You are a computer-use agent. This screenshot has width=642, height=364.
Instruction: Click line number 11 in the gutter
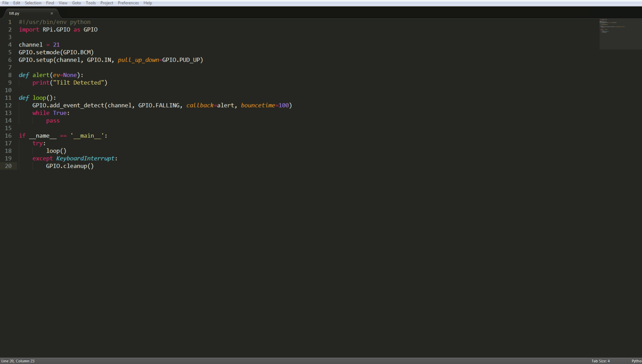pos(8,98)
